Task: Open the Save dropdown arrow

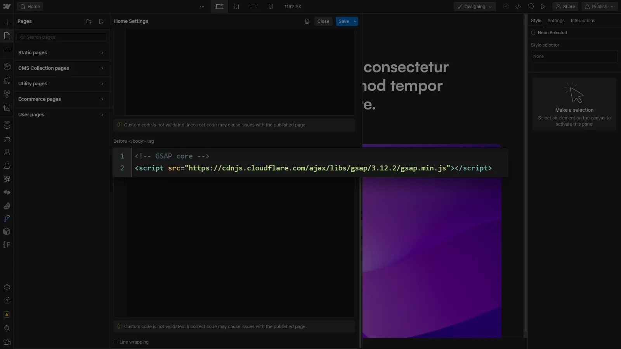Action: [355, 21]
